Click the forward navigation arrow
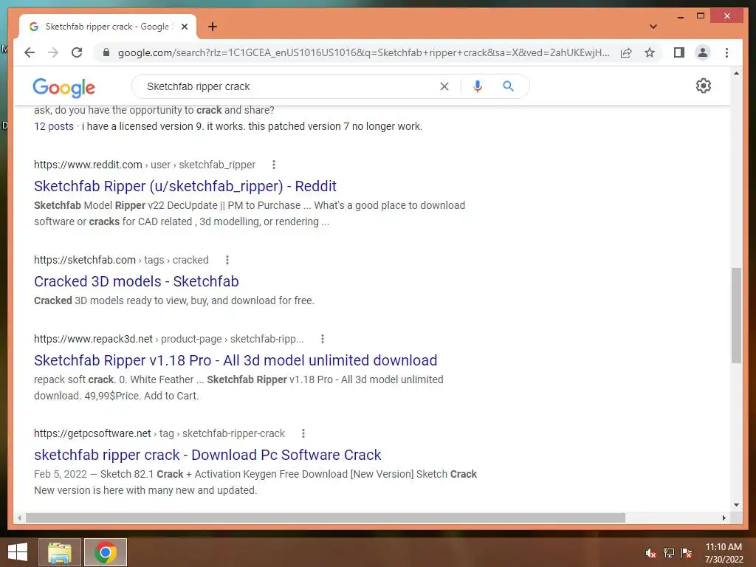The image size is (756, 567). click(x=53, y=52)
